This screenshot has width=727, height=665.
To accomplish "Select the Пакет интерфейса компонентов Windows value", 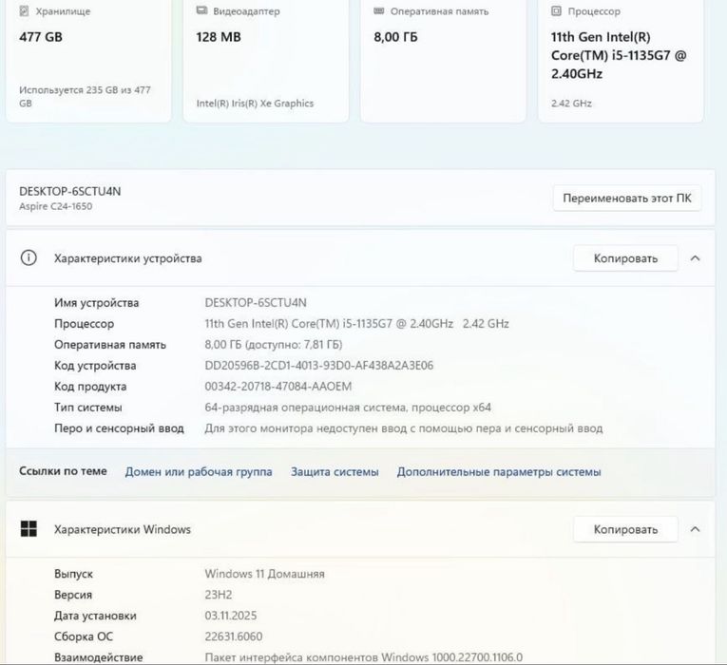I will click(x=363, y=657).
